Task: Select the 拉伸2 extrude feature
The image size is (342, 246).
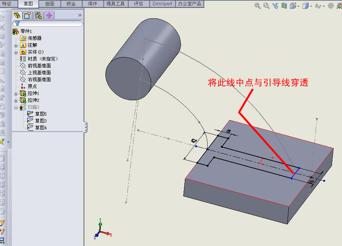Action: [30, 100]
